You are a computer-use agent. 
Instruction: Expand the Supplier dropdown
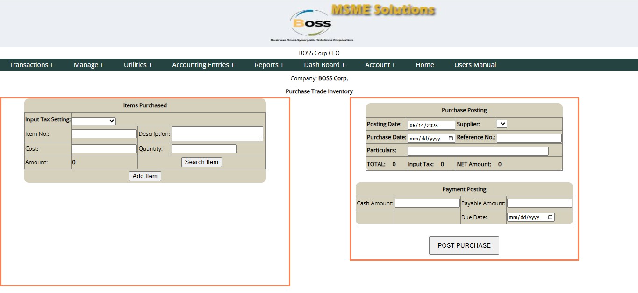(502, 124)
